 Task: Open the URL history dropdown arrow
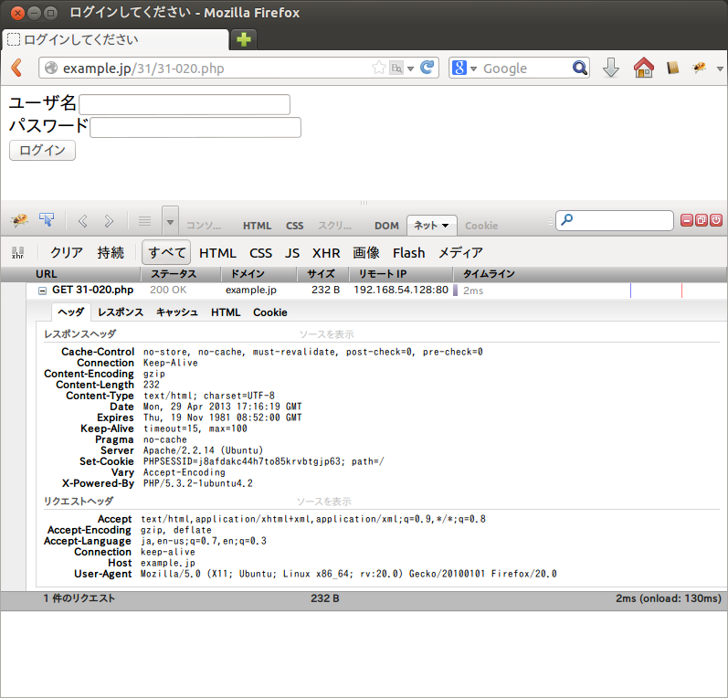[x=410, y=69]
